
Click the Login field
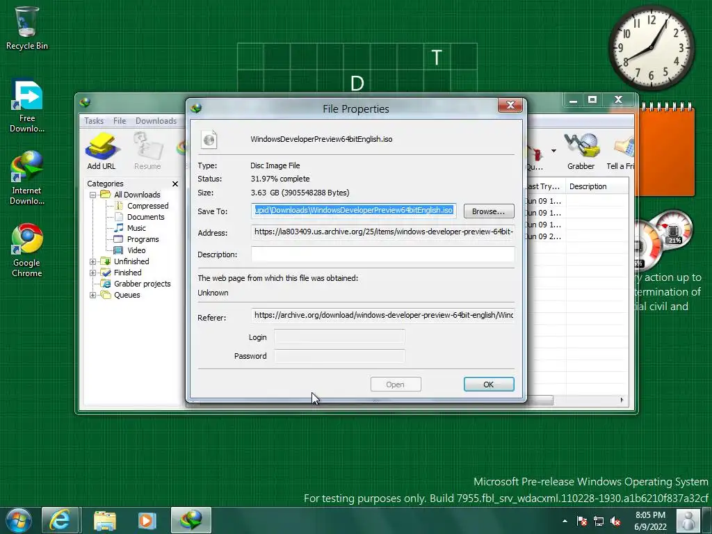tap(339, 337)
